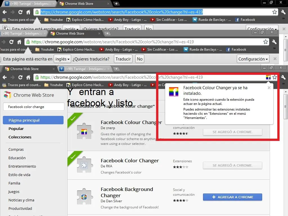Select Página principal in sidebar

[33, 120]
